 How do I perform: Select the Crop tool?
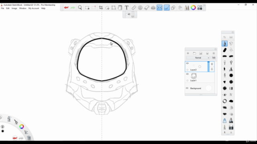tap(101, 8)
